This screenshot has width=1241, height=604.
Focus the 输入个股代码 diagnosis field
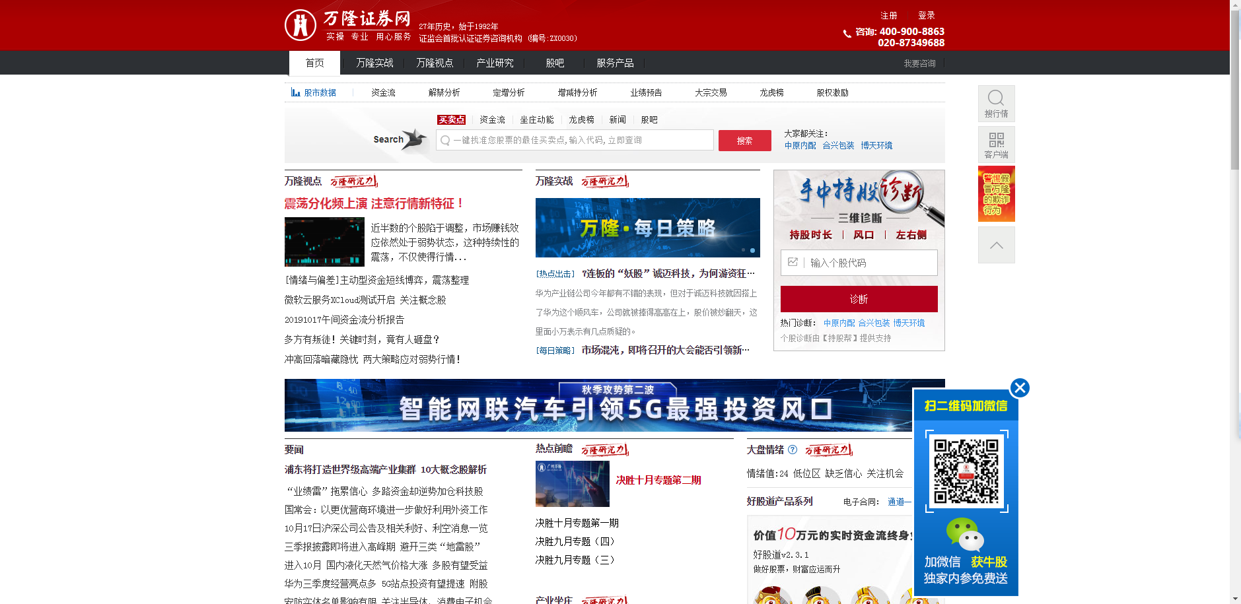pyautogui.click(x=859, y=263)
